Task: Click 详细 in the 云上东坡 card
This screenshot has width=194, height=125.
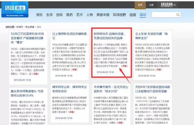Action: pos(159,69)
